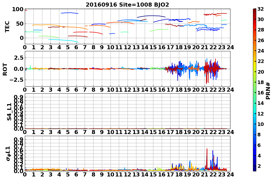Viewport: 273px width, 180px height.
Task: Click colorbar tick value 10
Action: pyautogui.click(x=261, y=124)
